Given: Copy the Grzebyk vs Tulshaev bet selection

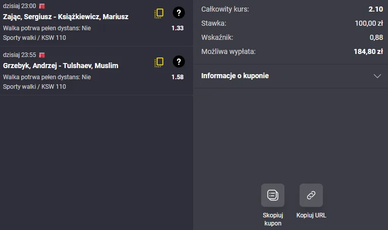Looking at the screenshot, I should [159, 62].
